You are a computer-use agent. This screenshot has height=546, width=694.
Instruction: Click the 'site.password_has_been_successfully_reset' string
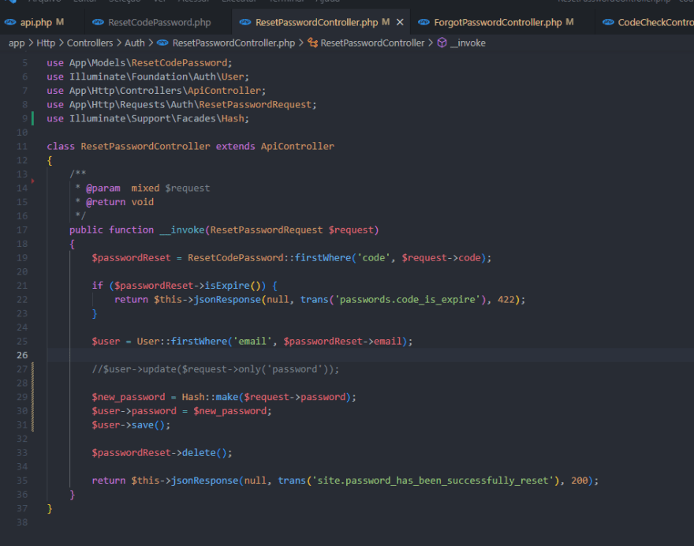pos(433,481)
